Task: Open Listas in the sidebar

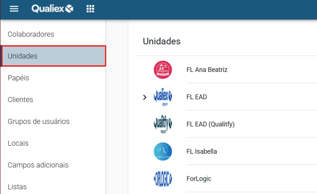Action: coord(17,186)
